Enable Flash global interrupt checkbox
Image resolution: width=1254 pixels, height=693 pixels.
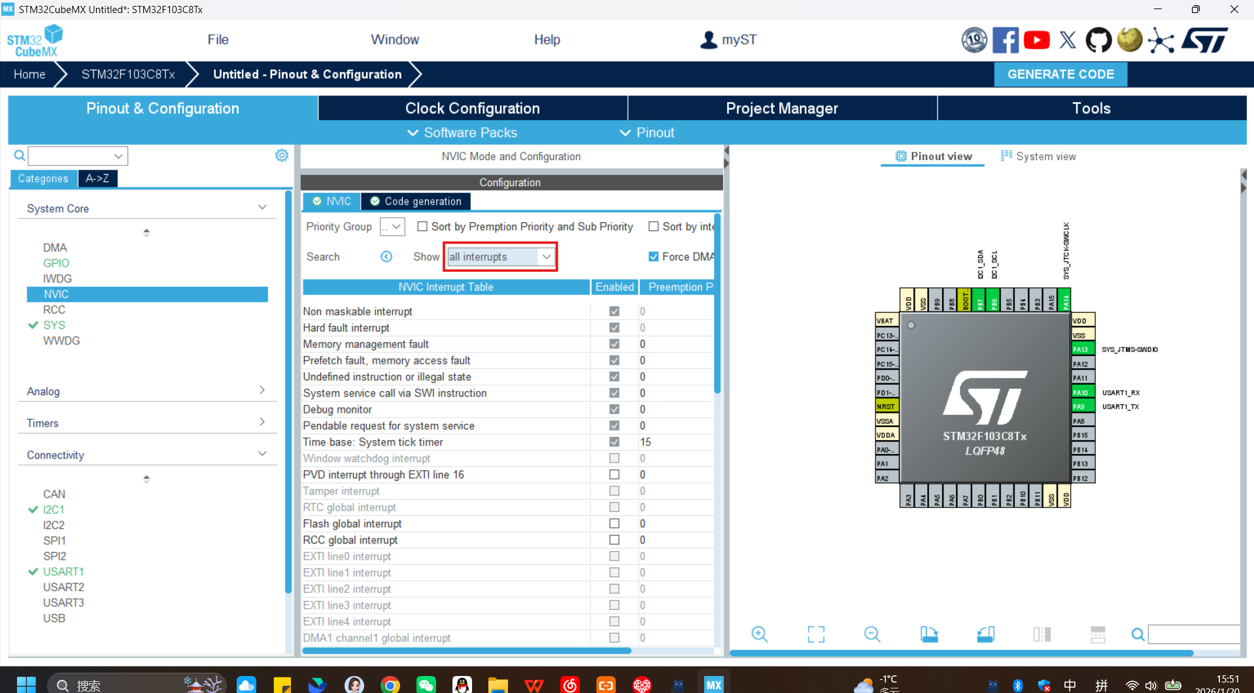point(615,524)
